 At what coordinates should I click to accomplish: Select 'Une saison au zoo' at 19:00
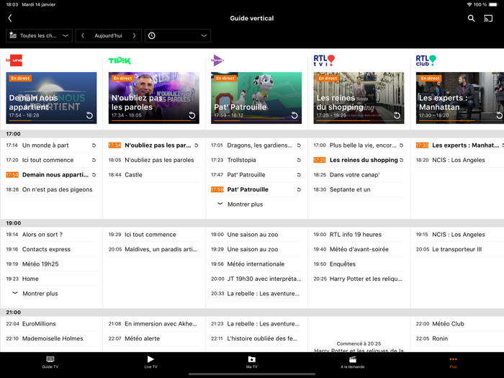(x=256, y=235)
